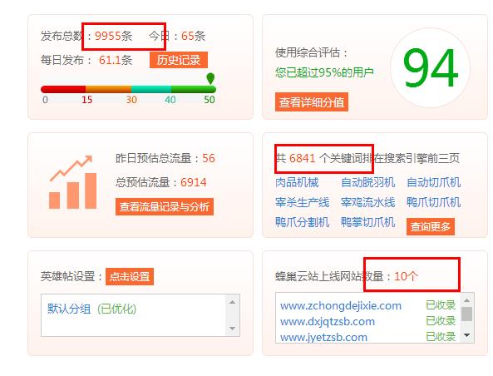Click the green marker pin on publish gauge

click(210, 78)
